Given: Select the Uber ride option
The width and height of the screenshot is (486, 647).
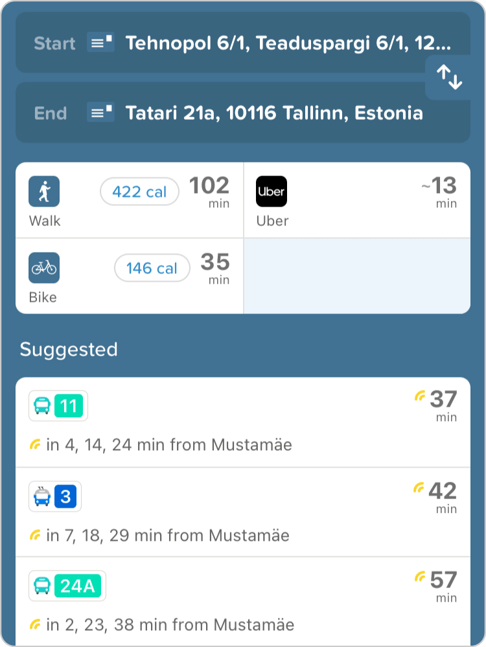Looking at the screenshot, I should 357,201.
